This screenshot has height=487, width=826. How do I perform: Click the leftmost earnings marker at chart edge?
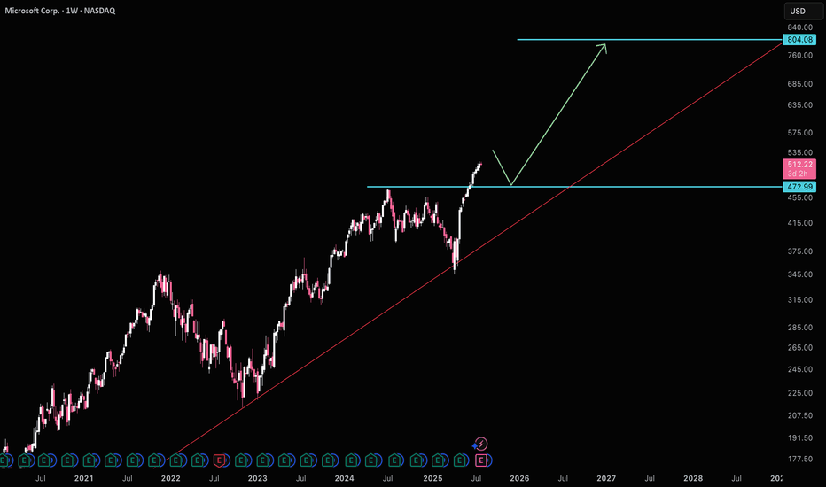point(4,460)
